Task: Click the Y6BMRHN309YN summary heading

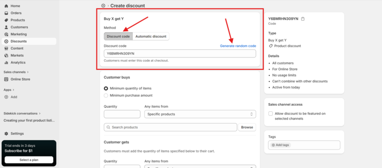Action: point(283,19)
